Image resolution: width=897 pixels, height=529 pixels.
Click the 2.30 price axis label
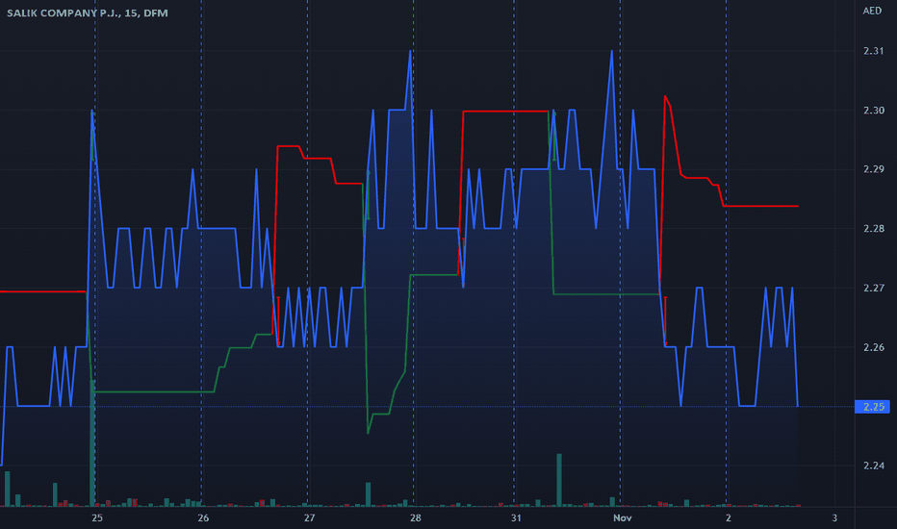874,111
